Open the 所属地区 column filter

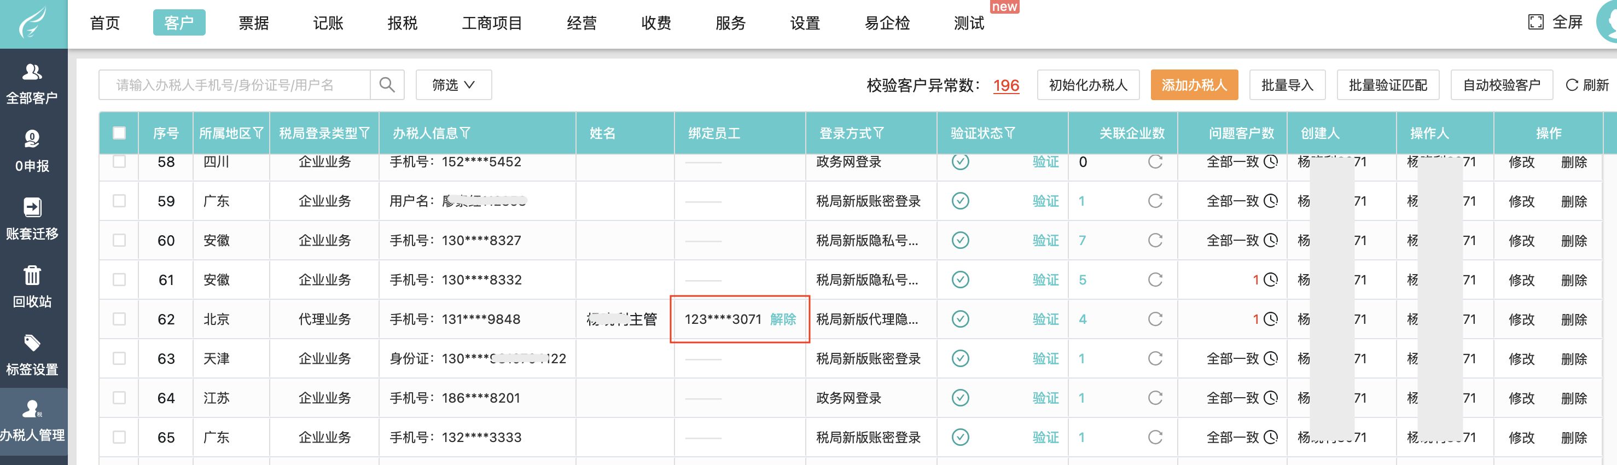tap(258, 133)
